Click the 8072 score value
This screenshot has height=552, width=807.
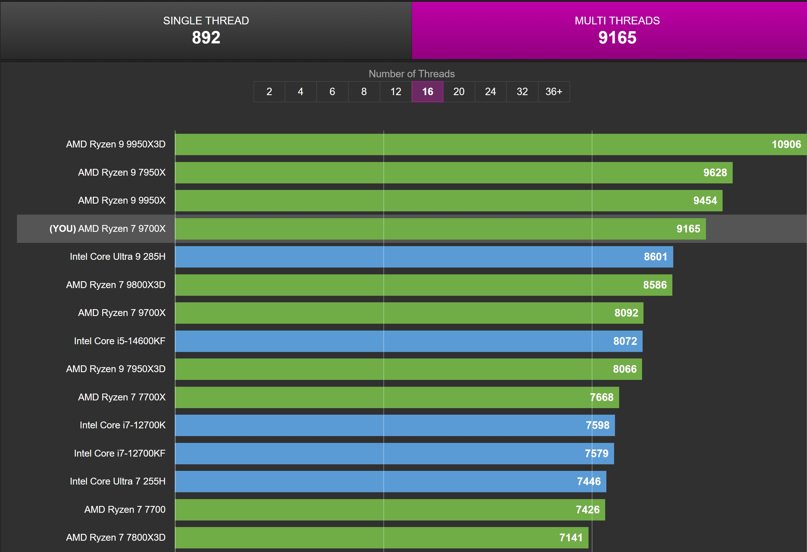(625, 341)
